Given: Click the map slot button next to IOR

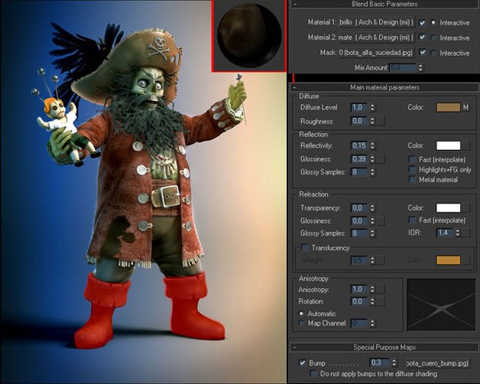Looking at the screenshot, I should 465,232.
